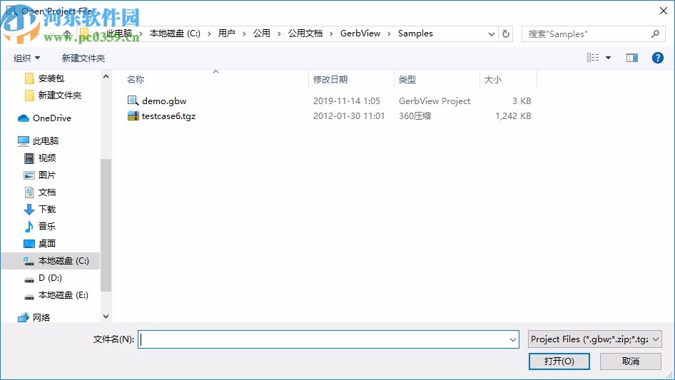This screenshot has height=380, width=675.
Task: Sort by 修改日期 column header
Action: [330, 80]
